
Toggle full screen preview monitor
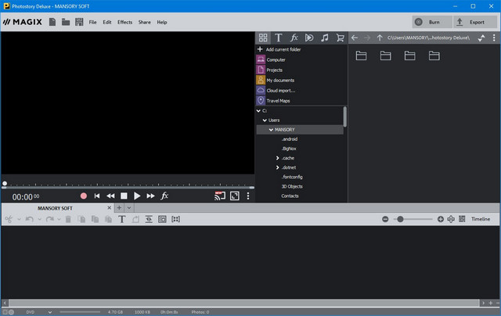tap(234, 196)
